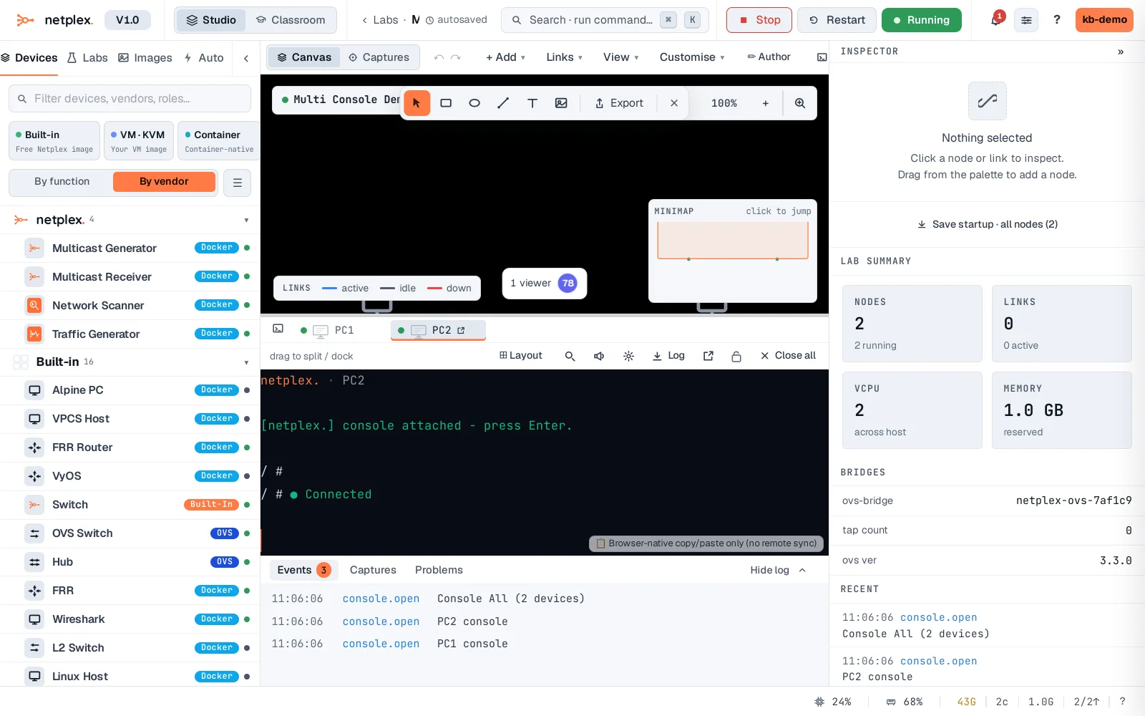Close the drawing toolbar with the X
This screenshot has height=716, width=1145.
[x=674, y=103]
